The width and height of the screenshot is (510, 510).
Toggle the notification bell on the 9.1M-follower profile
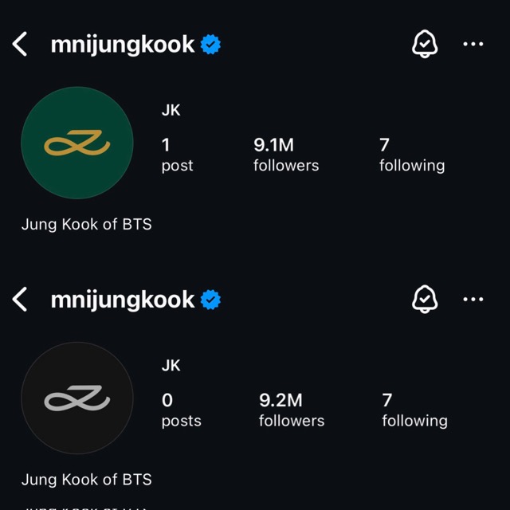(x=425, y=45)
